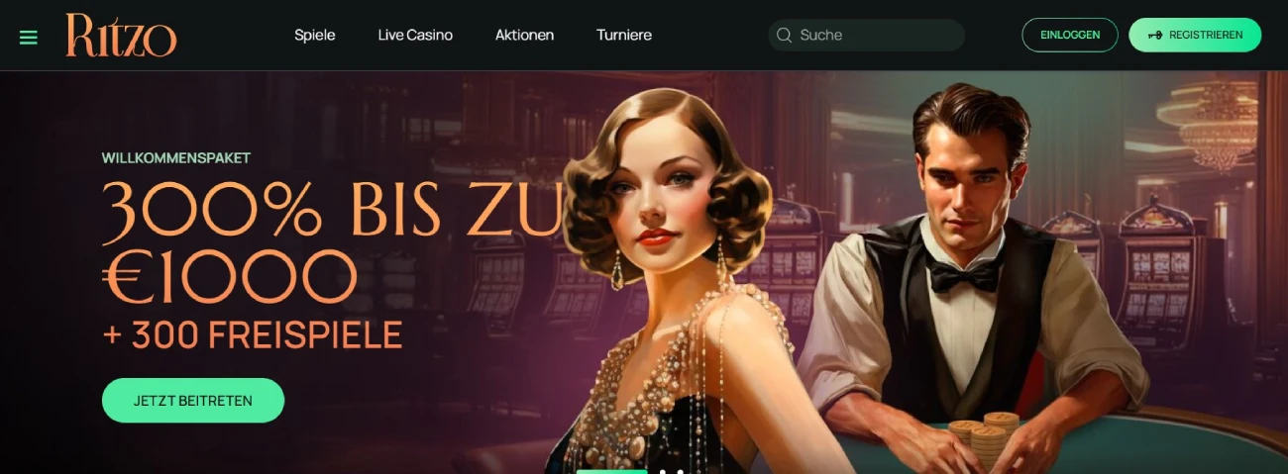1288x474 pixels.
Task: Click the search magnifier icon
Action: [784, 36]
